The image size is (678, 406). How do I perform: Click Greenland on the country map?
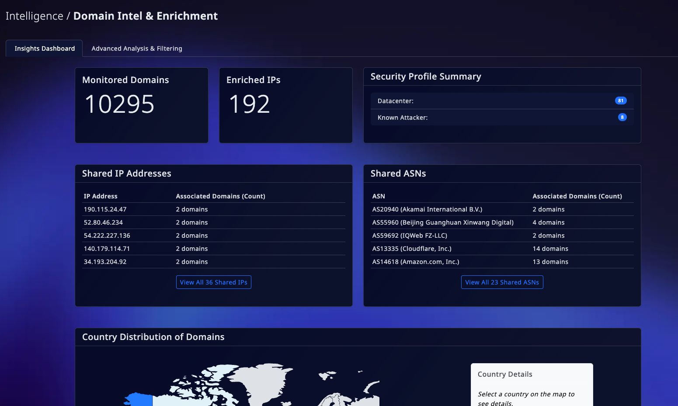262,385
